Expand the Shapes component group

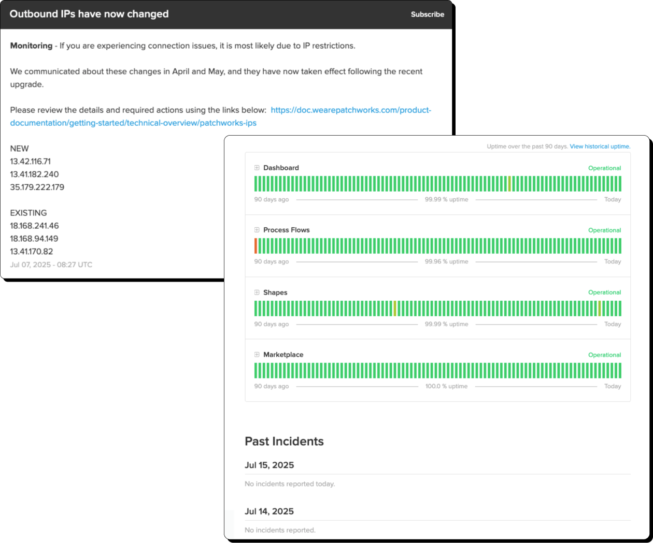(257, 292)
